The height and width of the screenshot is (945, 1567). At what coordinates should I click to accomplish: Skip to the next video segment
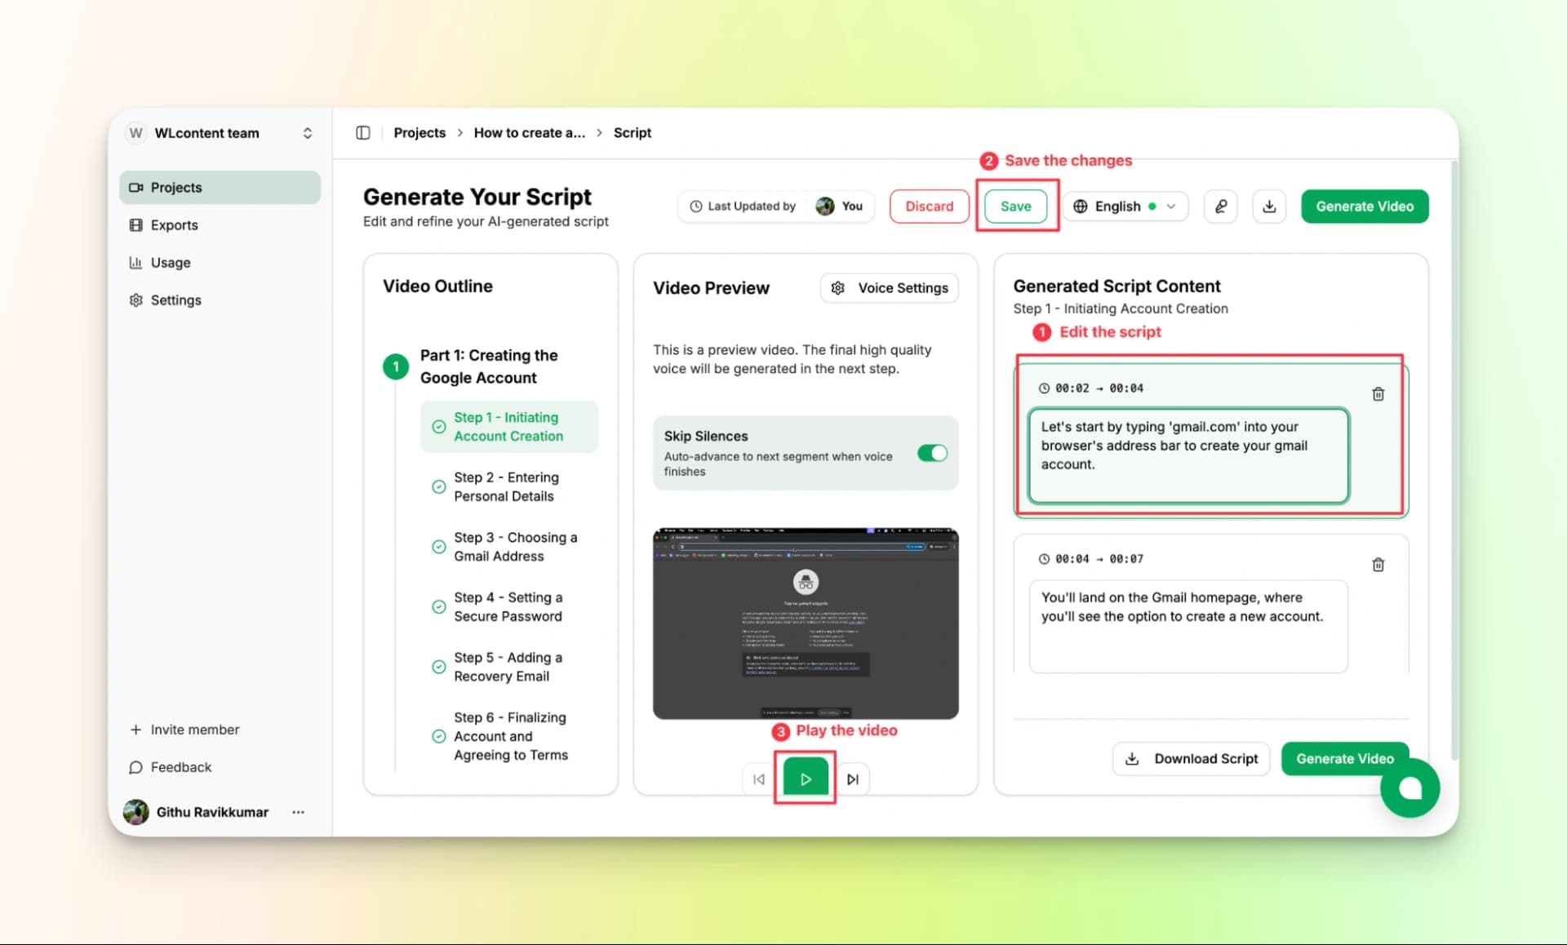pyautogui.click(x=852, y=779)
